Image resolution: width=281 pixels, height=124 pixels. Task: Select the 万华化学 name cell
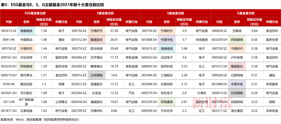click(167, 111)
